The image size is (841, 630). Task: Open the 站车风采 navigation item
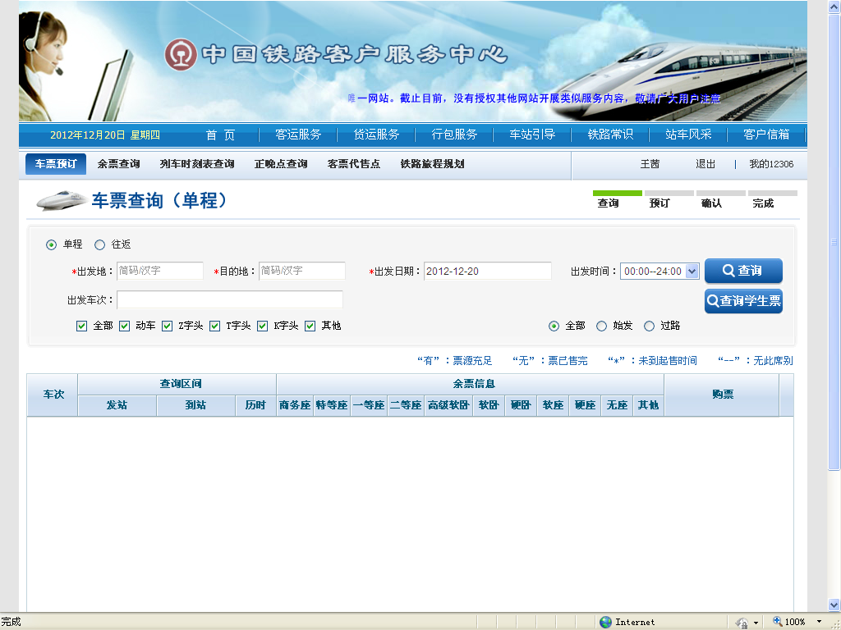tap(688, 135)
